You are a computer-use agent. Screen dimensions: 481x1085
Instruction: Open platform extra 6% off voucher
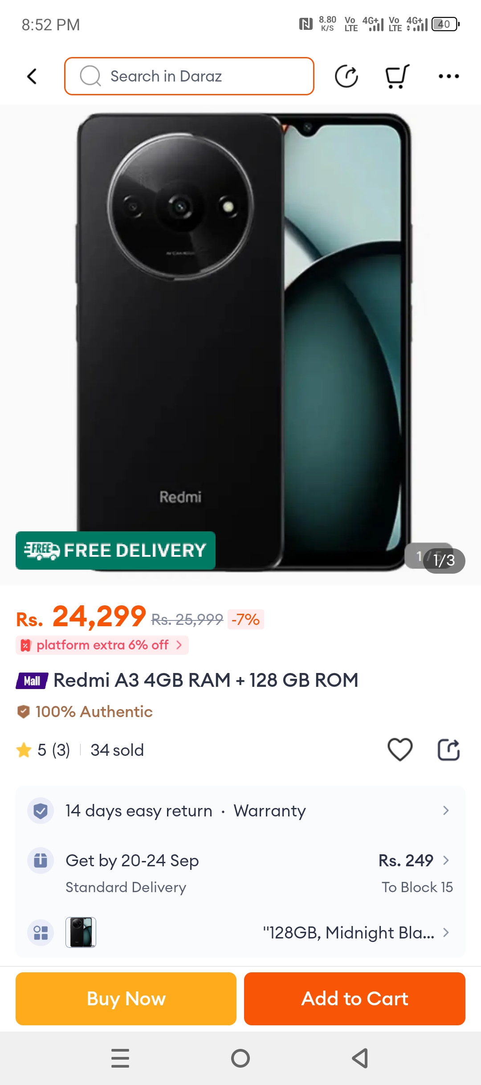102,645
